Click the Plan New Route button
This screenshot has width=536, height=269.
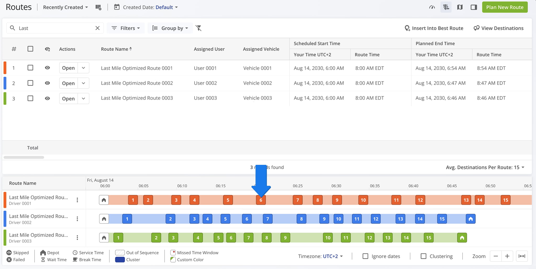point(505,7)
